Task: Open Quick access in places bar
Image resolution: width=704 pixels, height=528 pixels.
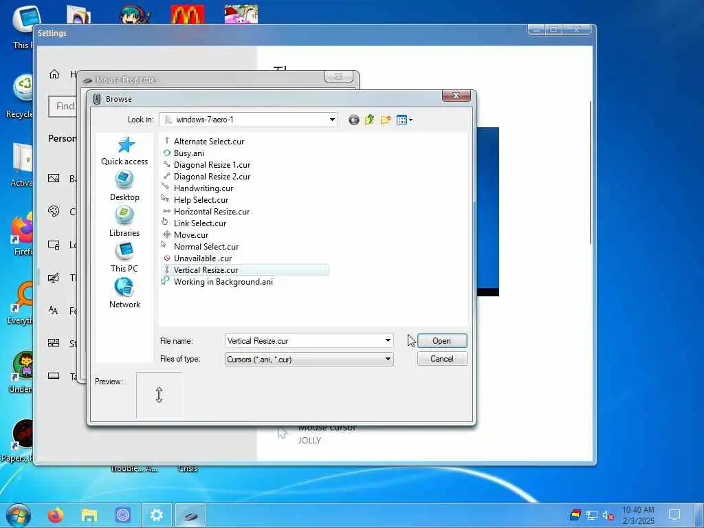Action: (124, 151)
